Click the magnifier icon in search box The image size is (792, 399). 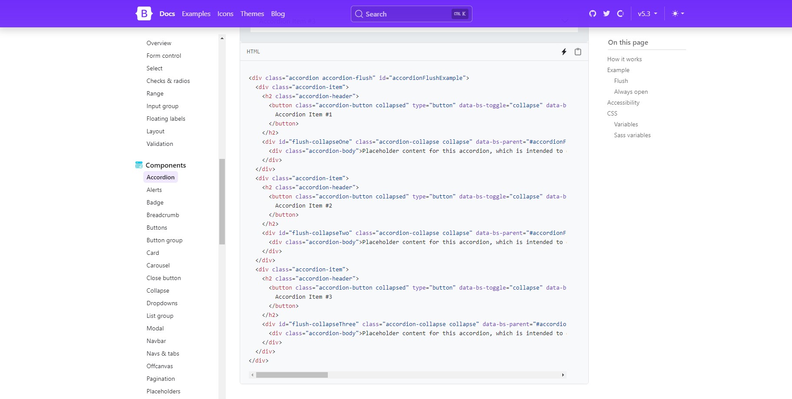click(359, 14)
